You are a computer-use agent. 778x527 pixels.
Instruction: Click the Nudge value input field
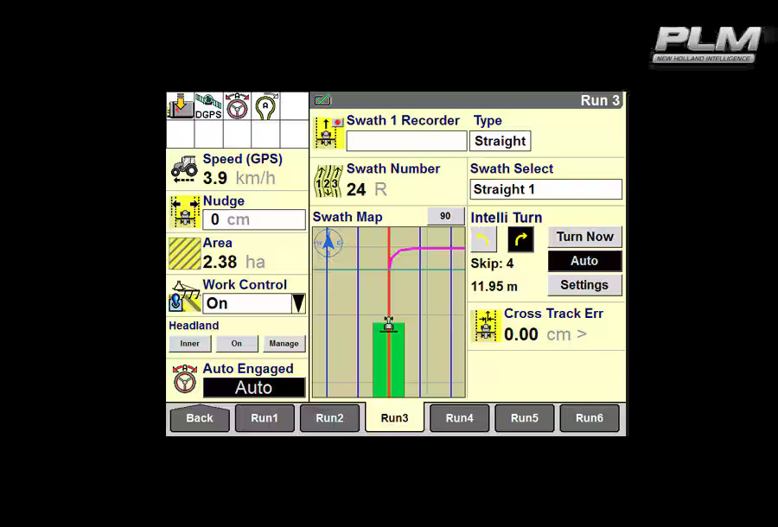tap(253, 220)
